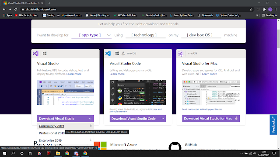Screen dimensions: 280x157
Task: Click the GitHub octocat logo
Action: [x=175, y=146]
